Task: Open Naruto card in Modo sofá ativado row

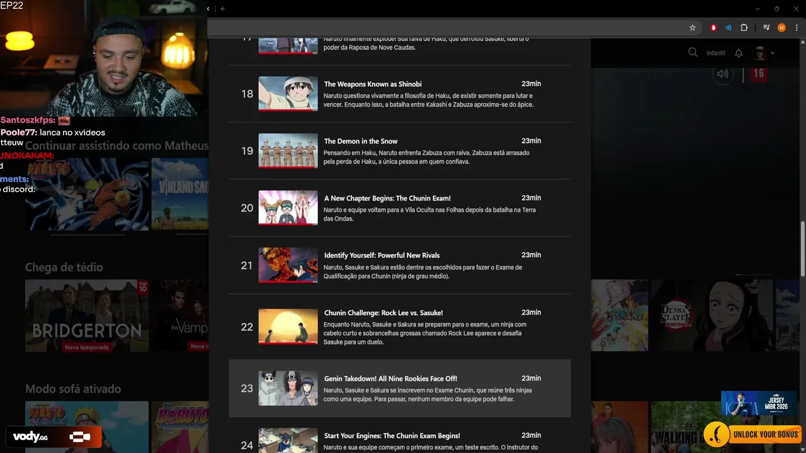Action: click(87, 427)
